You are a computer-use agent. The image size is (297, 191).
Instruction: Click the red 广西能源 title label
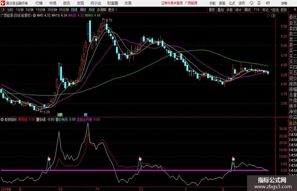(191, 3)
